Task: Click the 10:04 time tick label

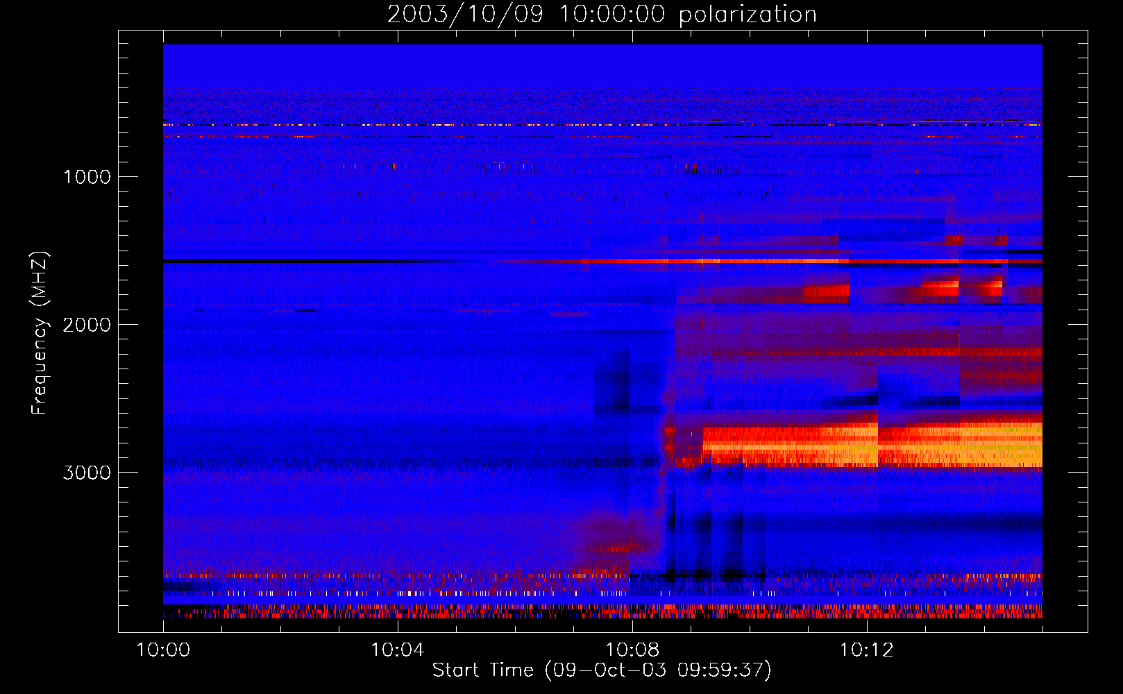Action: (398, 650)
